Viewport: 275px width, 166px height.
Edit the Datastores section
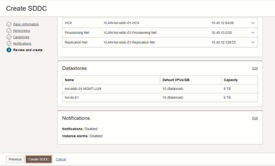pyautogui.click(x=255, y=68)
